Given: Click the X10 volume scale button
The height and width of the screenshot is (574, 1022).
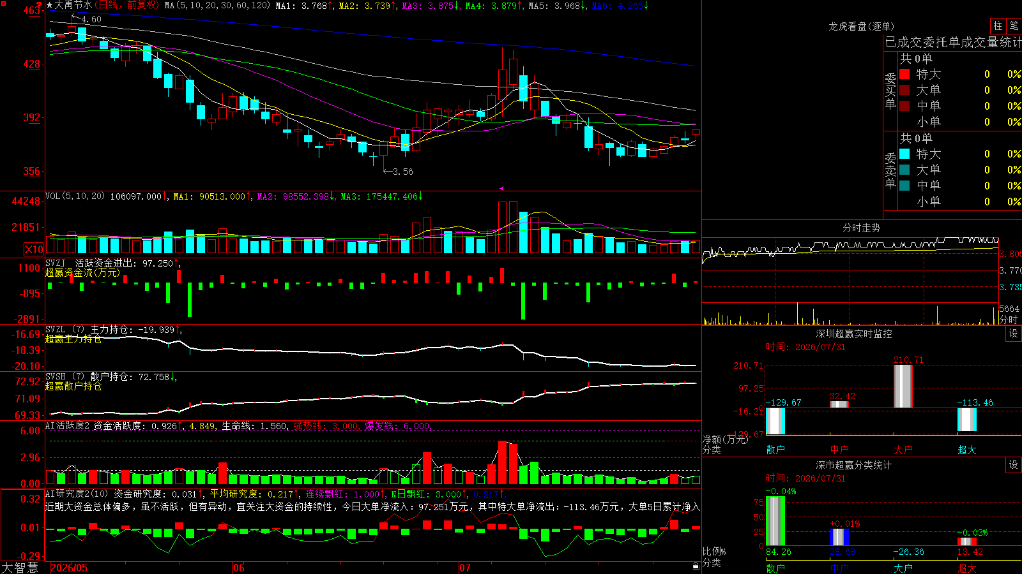Looking at the screenshot, I should pos(34,249).
